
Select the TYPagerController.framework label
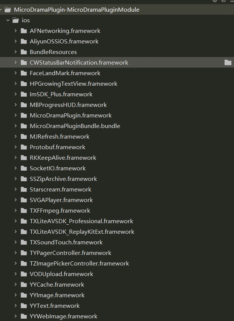pyautogui.click(x=70, y=253)
